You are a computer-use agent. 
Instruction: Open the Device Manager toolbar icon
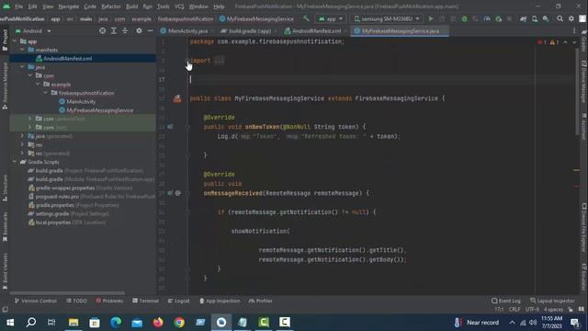pyautogui.click(x=535, y=18)
